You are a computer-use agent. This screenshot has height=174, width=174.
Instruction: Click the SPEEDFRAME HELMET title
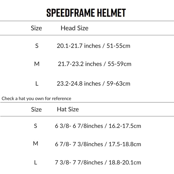click(x=86, y=13)
